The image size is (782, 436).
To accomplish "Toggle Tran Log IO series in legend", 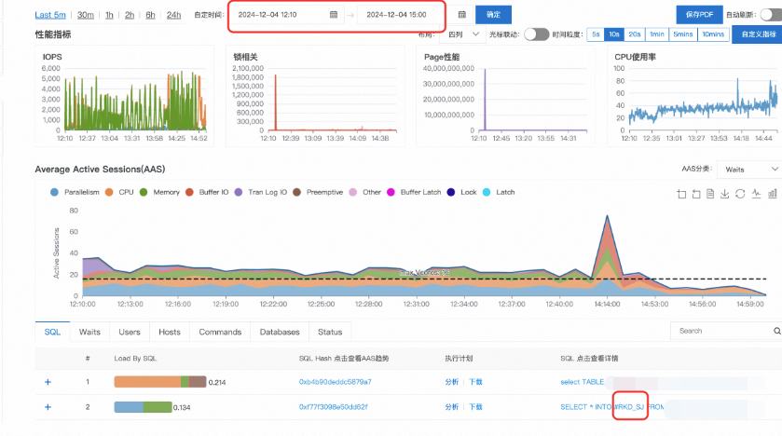I will (x=261, y=192).
